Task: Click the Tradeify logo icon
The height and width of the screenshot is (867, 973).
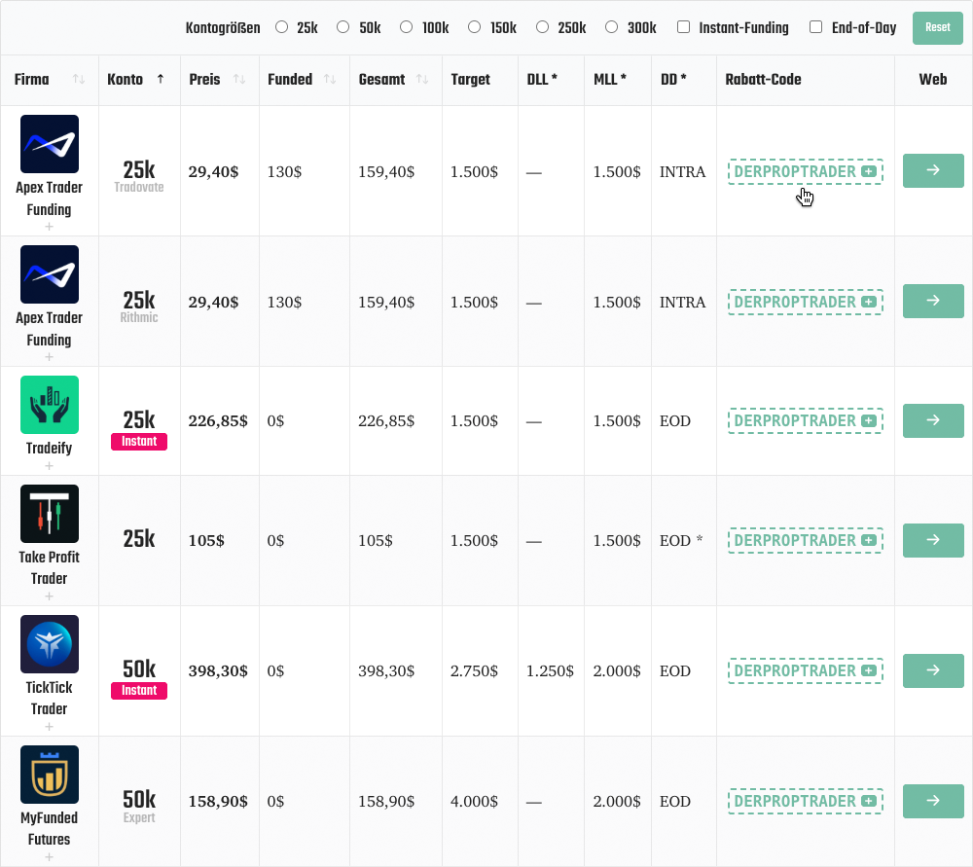Action: click(49, 405)
